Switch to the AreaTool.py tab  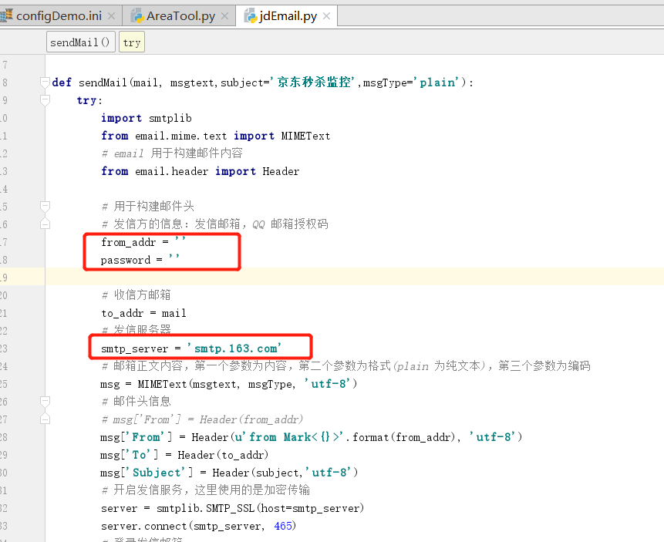[x=180, y=16]
